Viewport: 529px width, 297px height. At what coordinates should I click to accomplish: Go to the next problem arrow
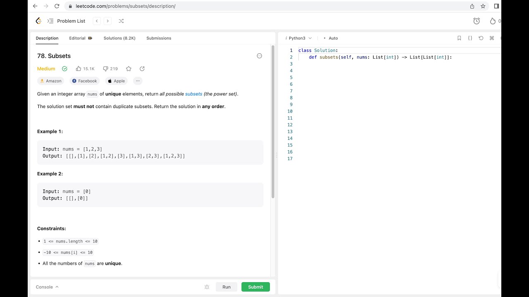[107, 21]
